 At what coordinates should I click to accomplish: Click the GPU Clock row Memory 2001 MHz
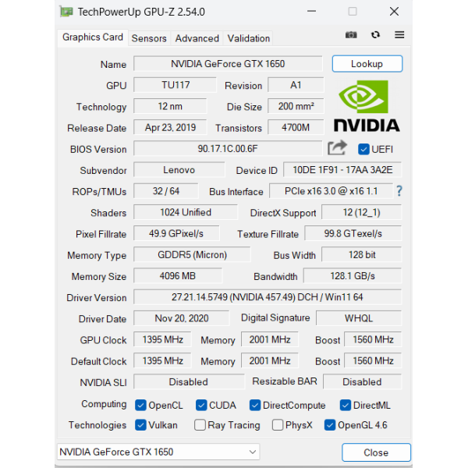click(270, 339)
